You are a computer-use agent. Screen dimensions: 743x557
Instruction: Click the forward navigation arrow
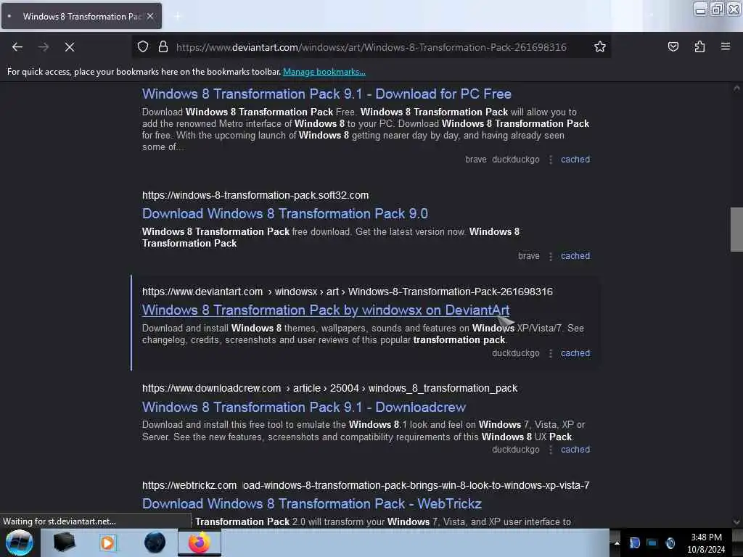(x=44, y=47)
